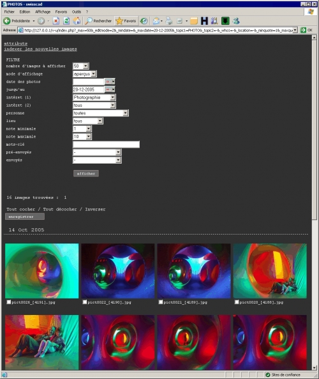Open the Favoris star panel
The height and width of the screenshot is (379, 319).
(126, 21)
